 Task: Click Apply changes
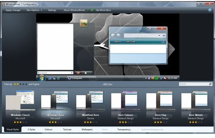click(13, 10)
